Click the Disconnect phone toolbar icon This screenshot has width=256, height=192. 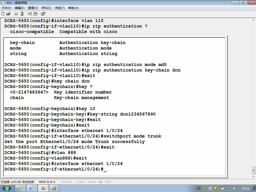(22, 14)
